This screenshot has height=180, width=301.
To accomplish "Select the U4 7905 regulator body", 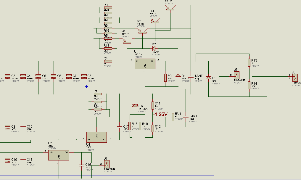I will (96, 137).
